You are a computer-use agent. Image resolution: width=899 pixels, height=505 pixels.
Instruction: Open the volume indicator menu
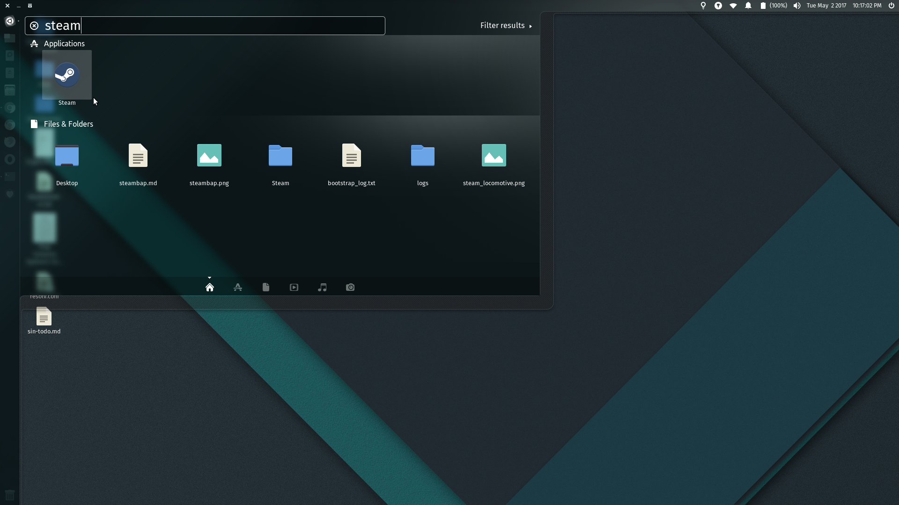(797, 6)
